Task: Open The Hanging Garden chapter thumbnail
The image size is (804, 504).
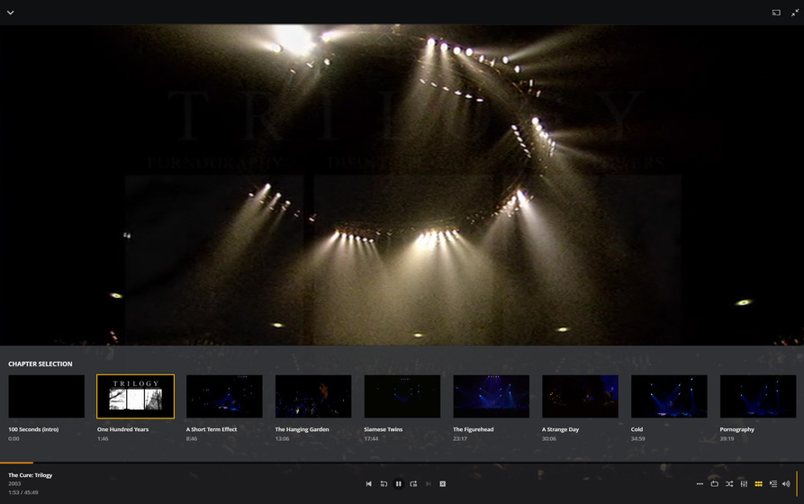Action: coord(313,396)
